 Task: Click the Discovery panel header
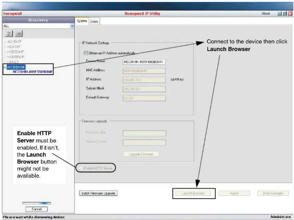(x=38, y=20)
